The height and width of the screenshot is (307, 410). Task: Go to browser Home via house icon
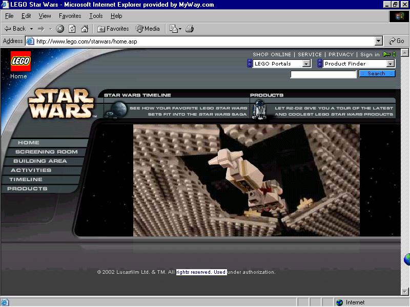[84, 29]
